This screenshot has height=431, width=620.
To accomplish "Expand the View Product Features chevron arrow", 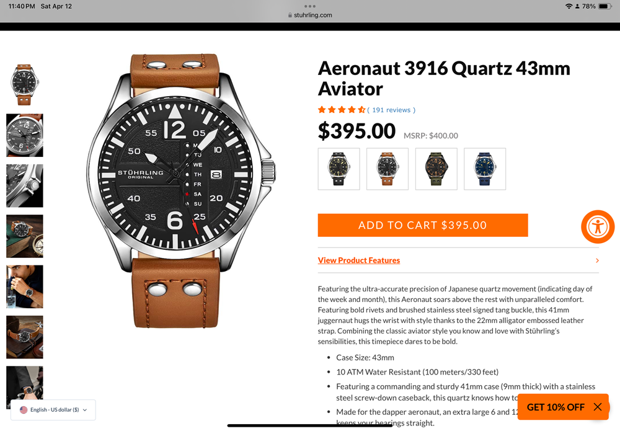I will click(x=597, y=260).
